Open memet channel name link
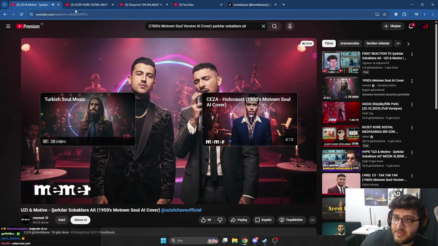438x246 pixels. [x=38, y=218]
